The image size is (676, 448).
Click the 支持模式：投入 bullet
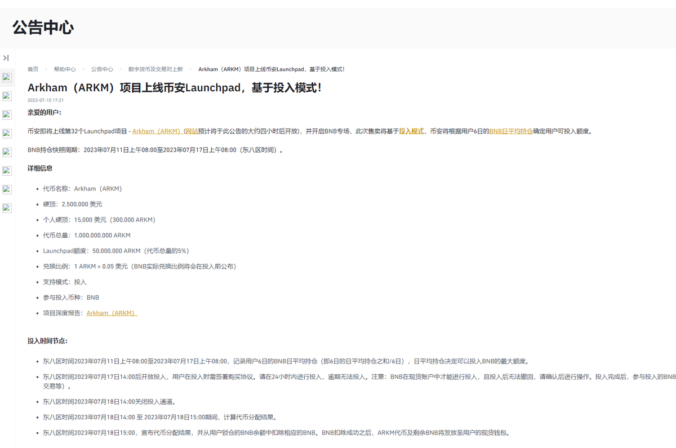[65, 282]
